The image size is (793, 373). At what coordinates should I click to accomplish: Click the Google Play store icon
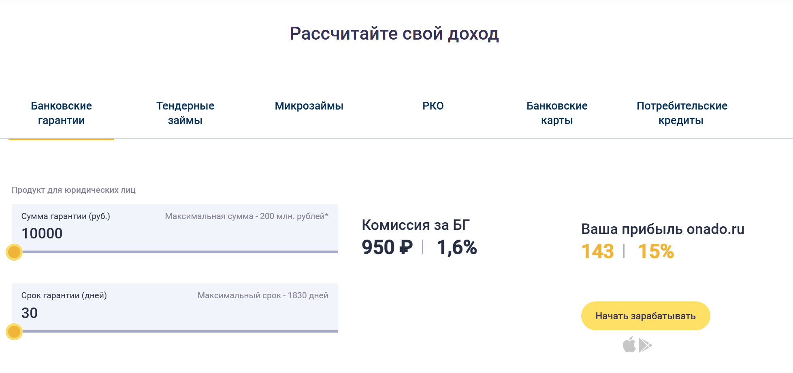point(645,345)
